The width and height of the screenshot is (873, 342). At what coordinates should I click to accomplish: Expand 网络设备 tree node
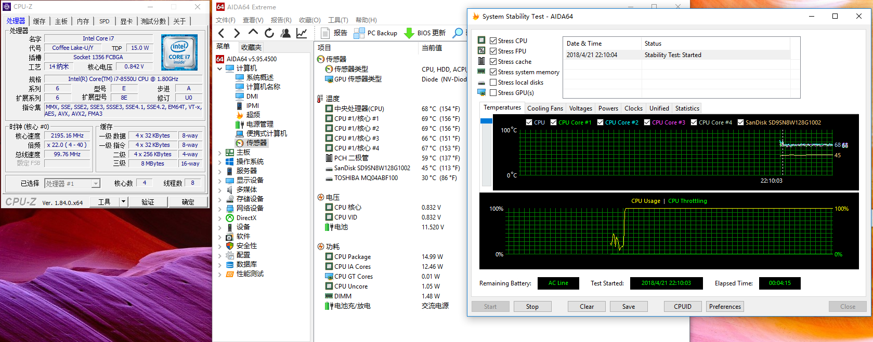[220, 209]
